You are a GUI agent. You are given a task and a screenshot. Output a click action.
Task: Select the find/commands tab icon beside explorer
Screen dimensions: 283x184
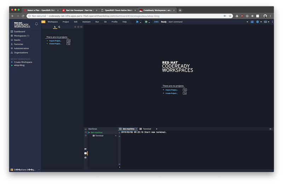pos(59,27)
